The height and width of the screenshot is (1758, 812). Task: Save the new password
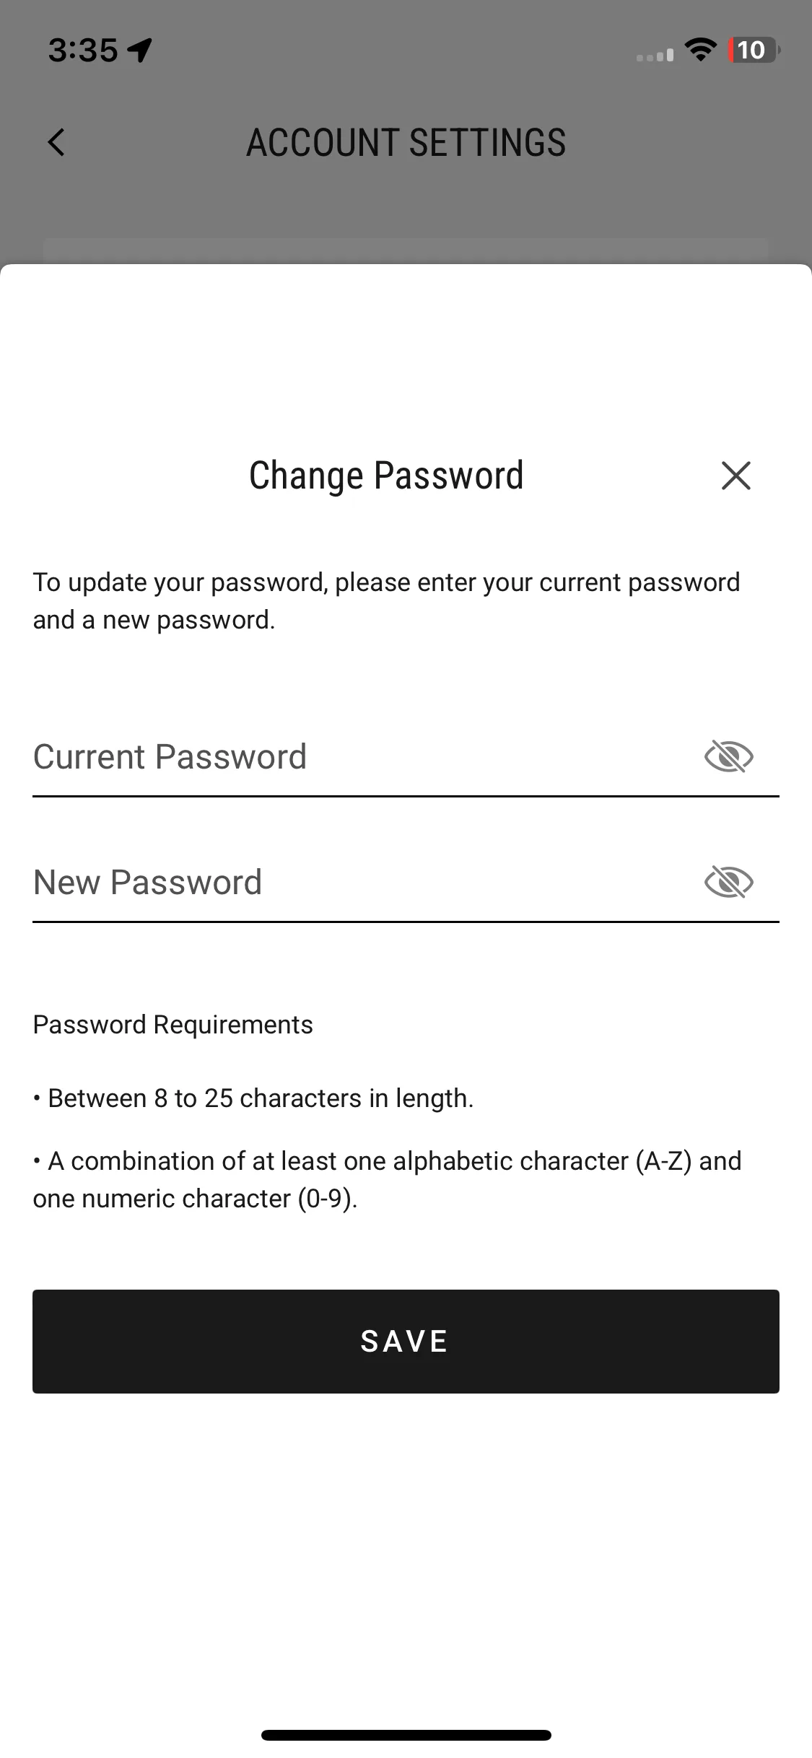[x=406, y=1341]
